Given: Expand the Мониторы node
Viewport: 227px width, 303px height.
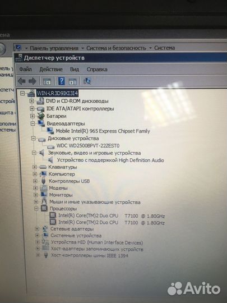Looking at the screenshot, I should click(36, 195).
